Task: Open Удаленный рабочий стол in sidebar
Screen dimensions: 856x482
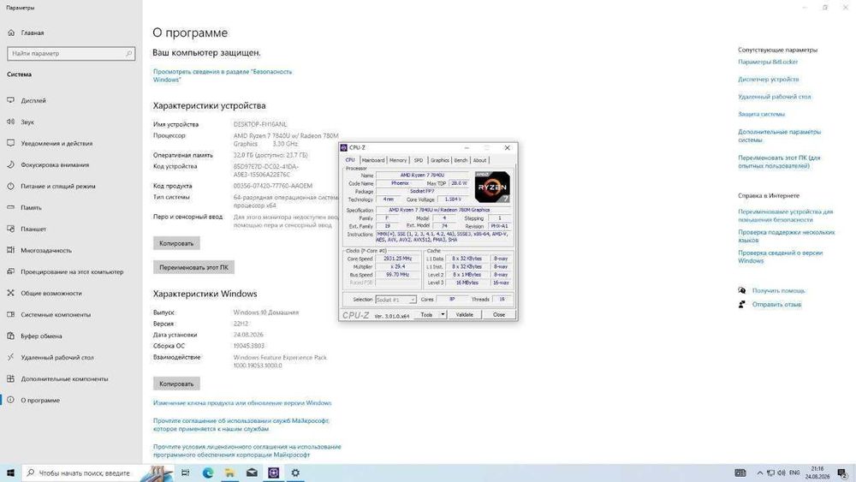Action: 51,357
